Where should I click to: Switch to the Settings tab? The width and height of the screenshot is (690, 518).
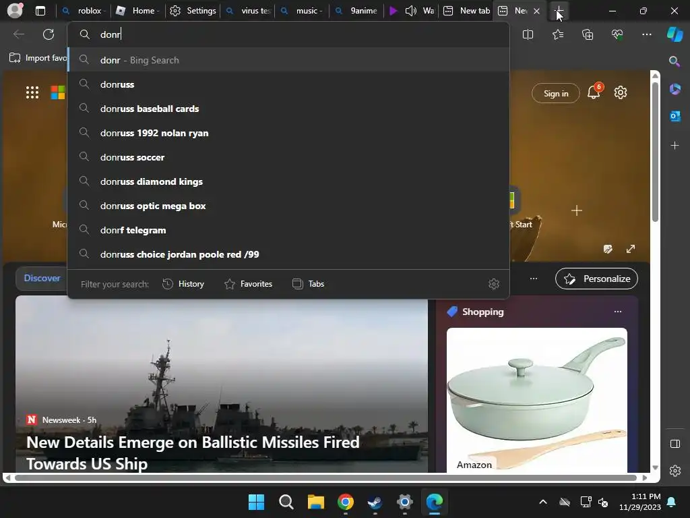[x=193, y=11]
